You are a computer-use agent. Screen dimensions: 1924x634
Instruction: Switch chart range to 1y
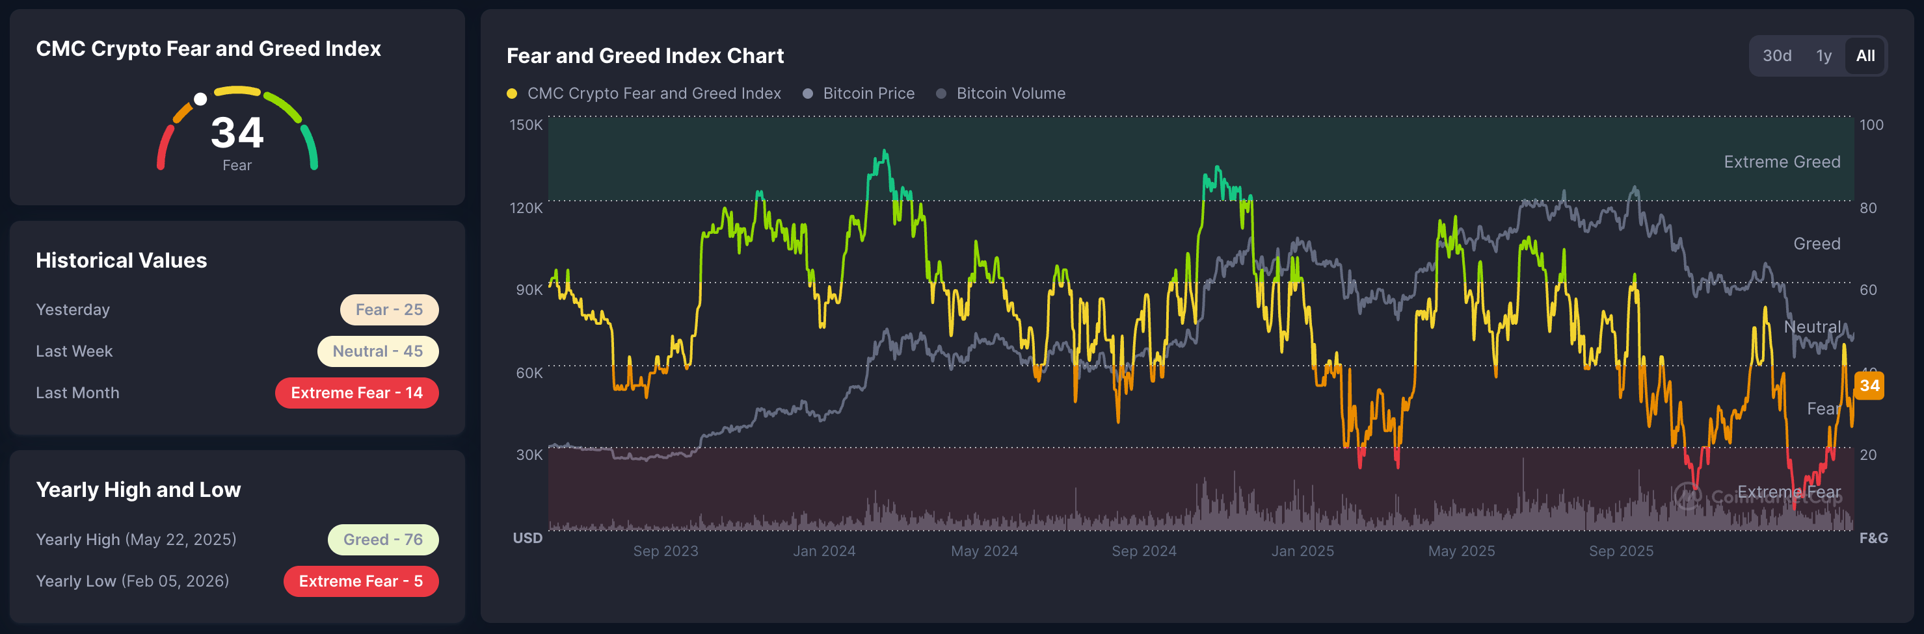tap(1824, 56)
